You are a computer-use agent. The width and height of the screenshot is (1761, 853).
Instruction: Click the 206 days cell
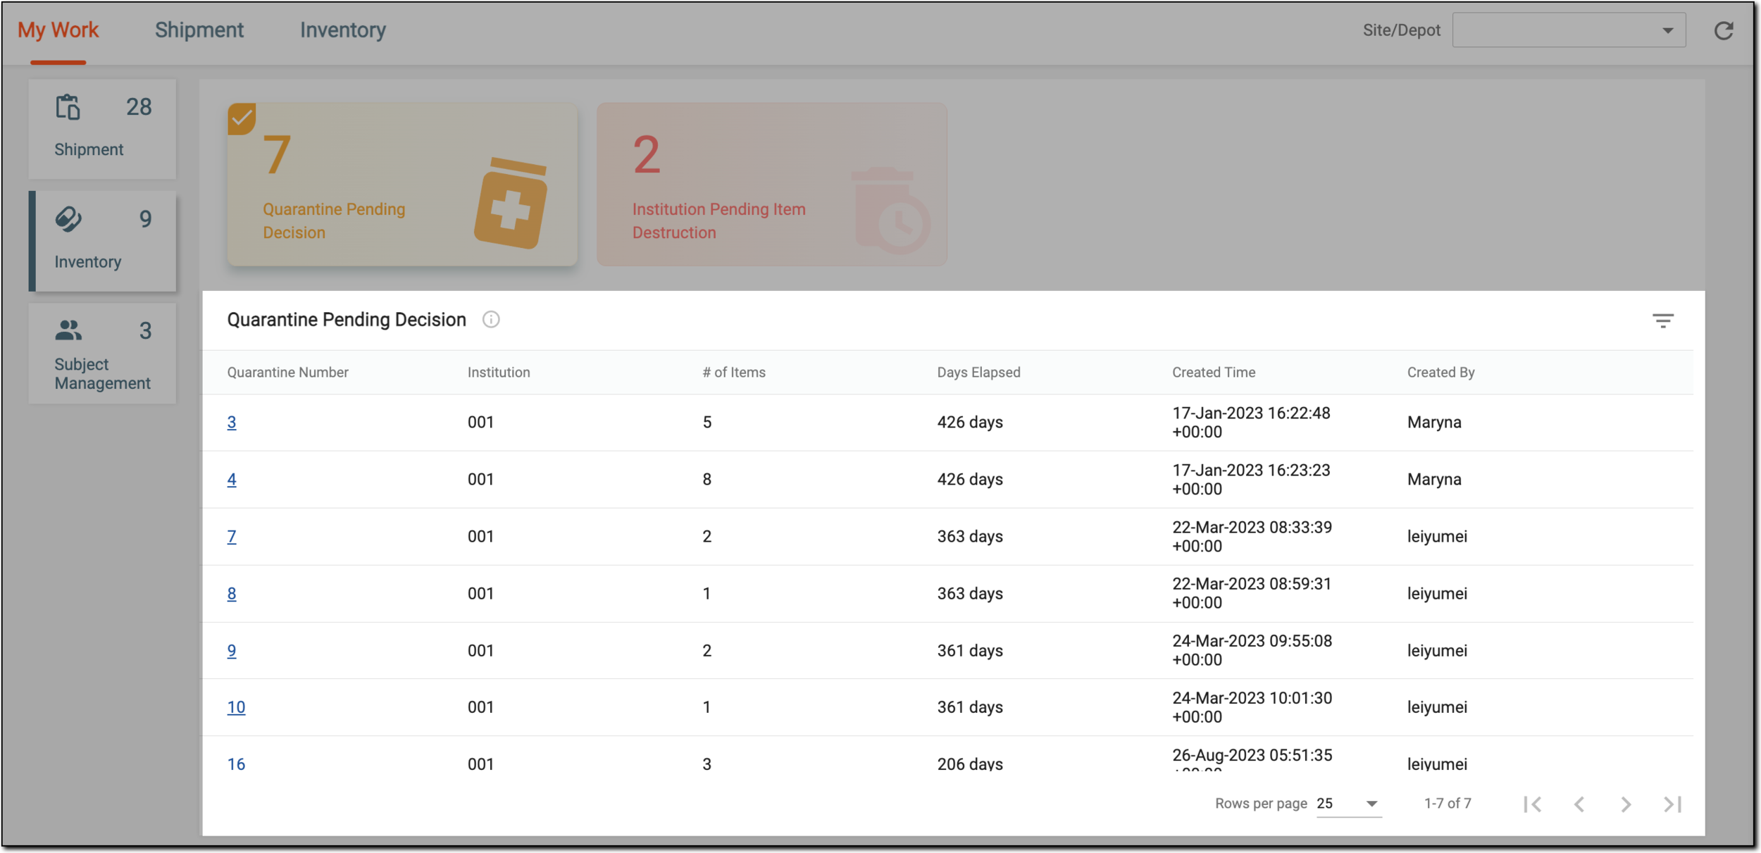[969, 764]
